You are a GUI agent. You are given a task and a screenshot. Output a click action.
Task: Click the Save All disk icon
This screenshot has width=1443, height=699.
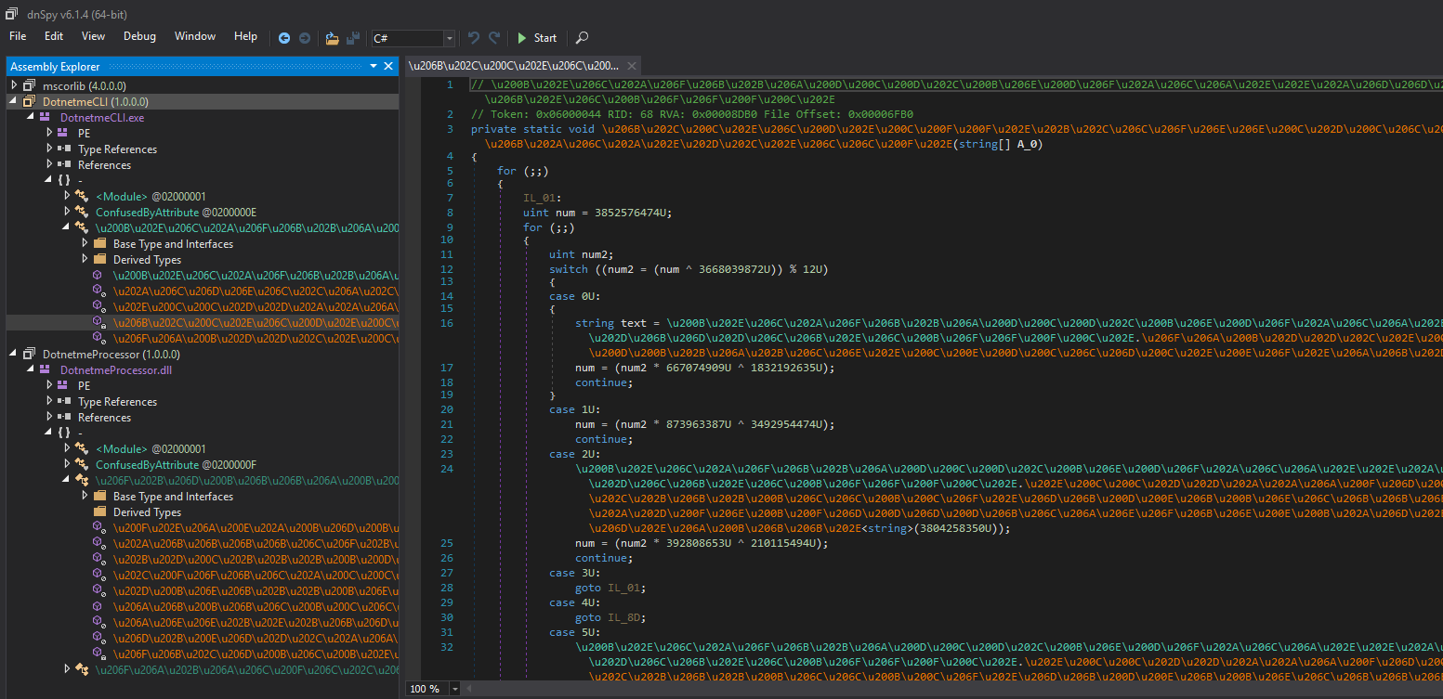pos(353,38)
